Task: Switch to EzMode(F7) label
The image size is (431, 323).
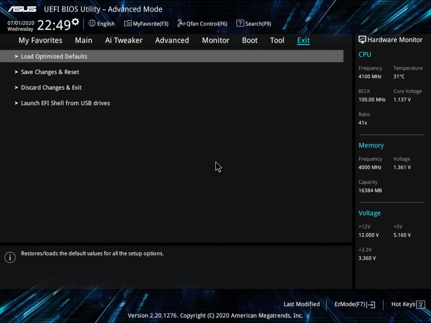Action: tap(350, 304)
